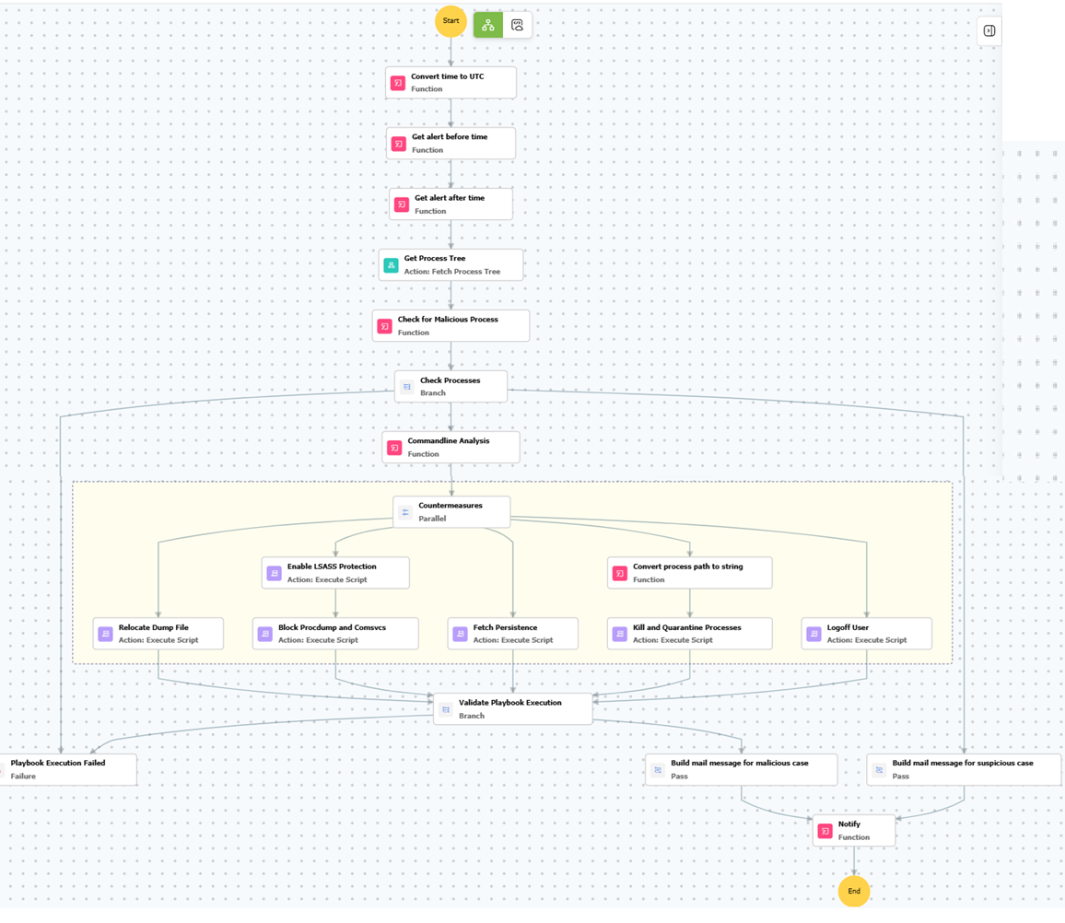This screenshot has height=923, width=1065.
Task: Select 'Build mail message for malicious case' title
Action: click(x=740, y=763)
